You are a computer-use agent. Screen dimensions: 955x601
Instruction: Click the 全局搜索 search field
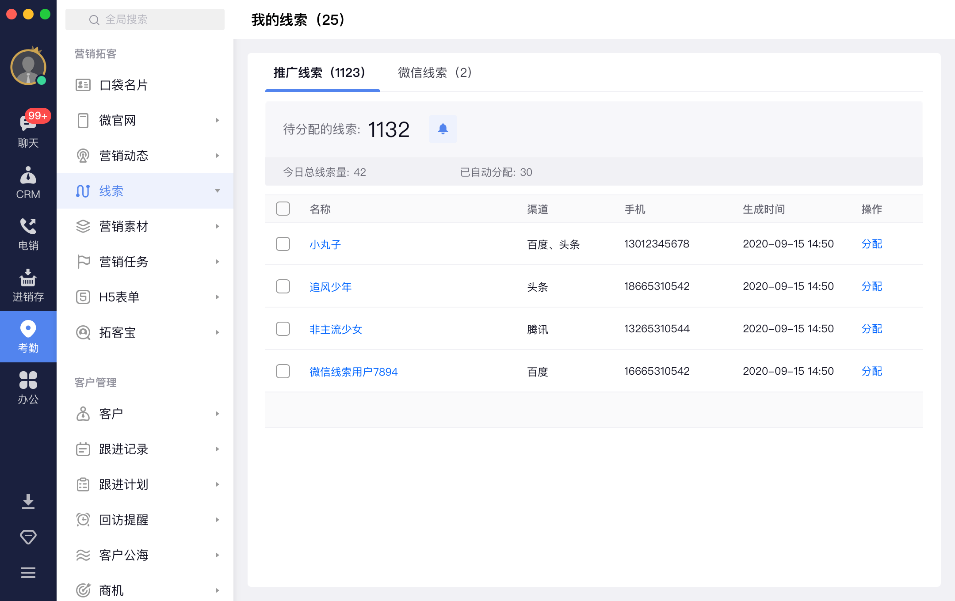(145, 19)
